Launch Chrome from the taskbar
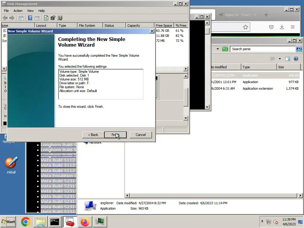The image size is (304, 228). [26, 222]
